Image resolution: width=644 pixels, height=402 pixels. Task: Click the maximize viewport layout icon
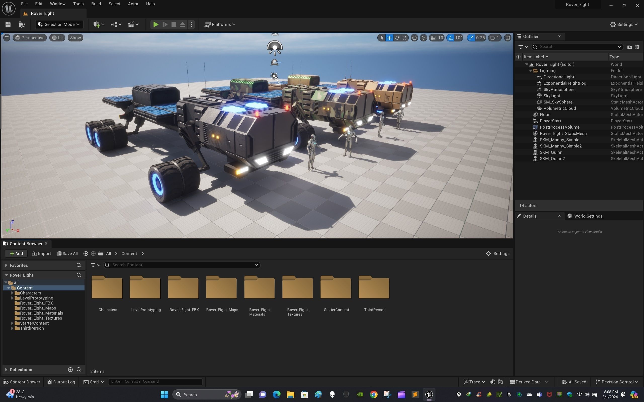tap(507, 38)
